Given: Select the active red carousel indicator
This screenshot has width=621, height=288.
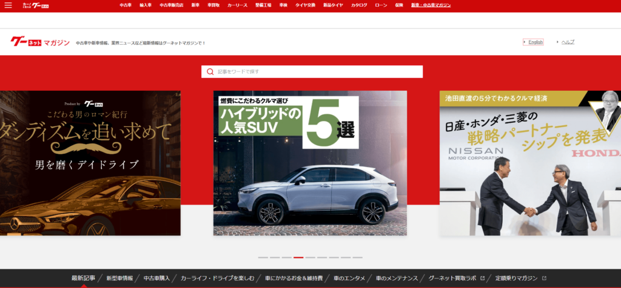Looking at the screenshot, I should [x=298, y=258].
